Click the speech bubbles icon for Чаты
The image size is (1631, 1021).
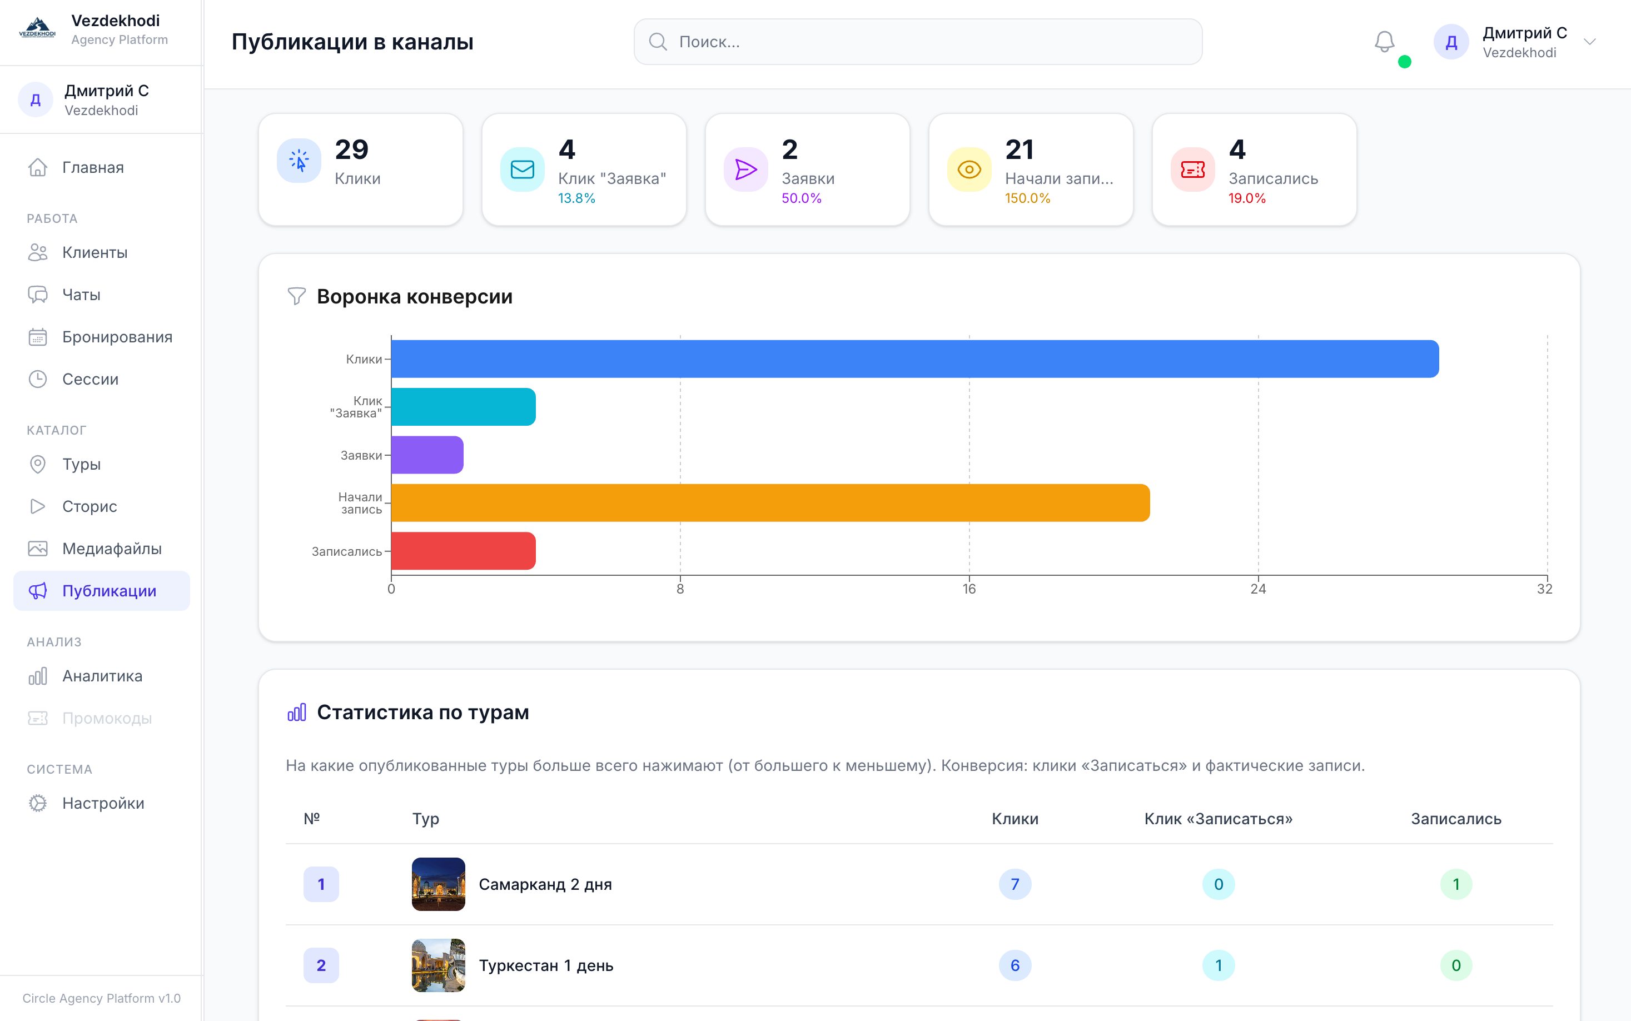[38, 295]
